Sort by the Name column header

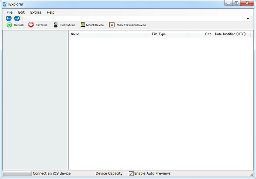tap(109, 34)
